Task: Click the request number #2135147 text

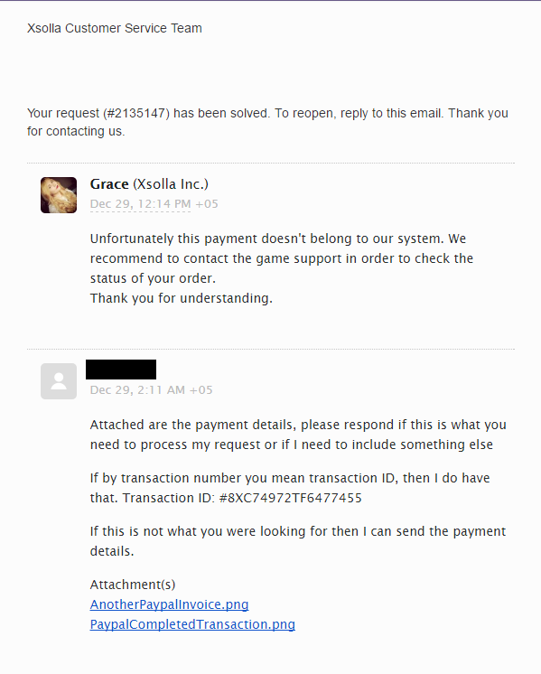Action: click(136, 113)
